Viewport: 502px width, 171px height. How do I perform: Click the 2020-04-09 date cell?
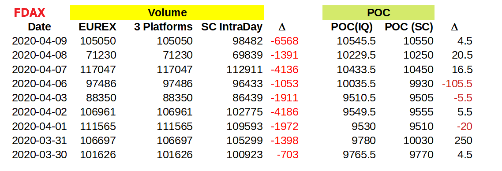point(39,41)
